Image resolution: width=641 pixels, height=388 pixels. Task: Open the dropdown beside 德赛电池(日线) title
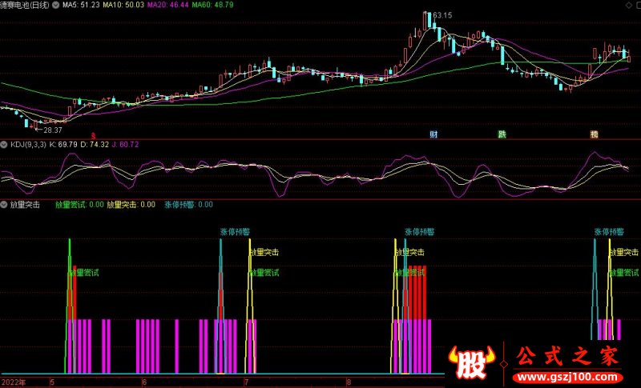point(55,5)
